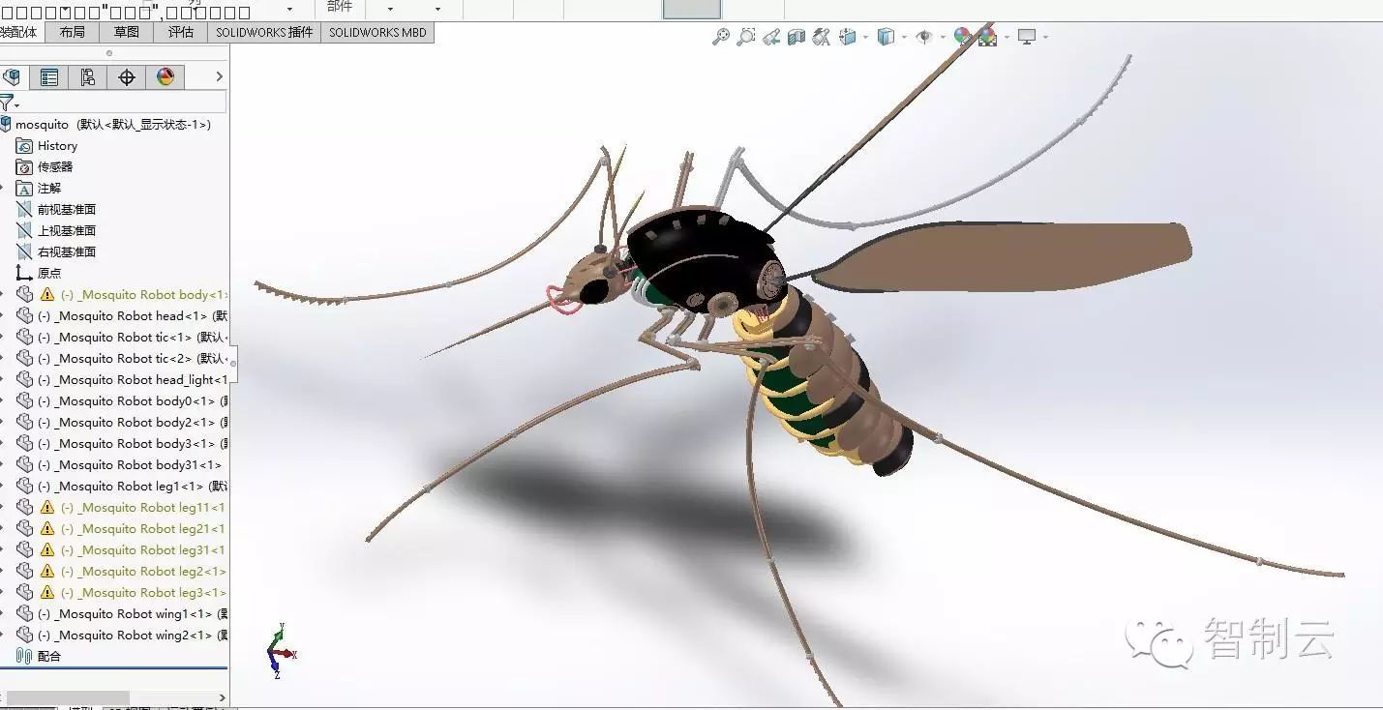Switch to the 评估 tab
The width and height of the screenshot is (1383, 710).
(x=181, y=32)
